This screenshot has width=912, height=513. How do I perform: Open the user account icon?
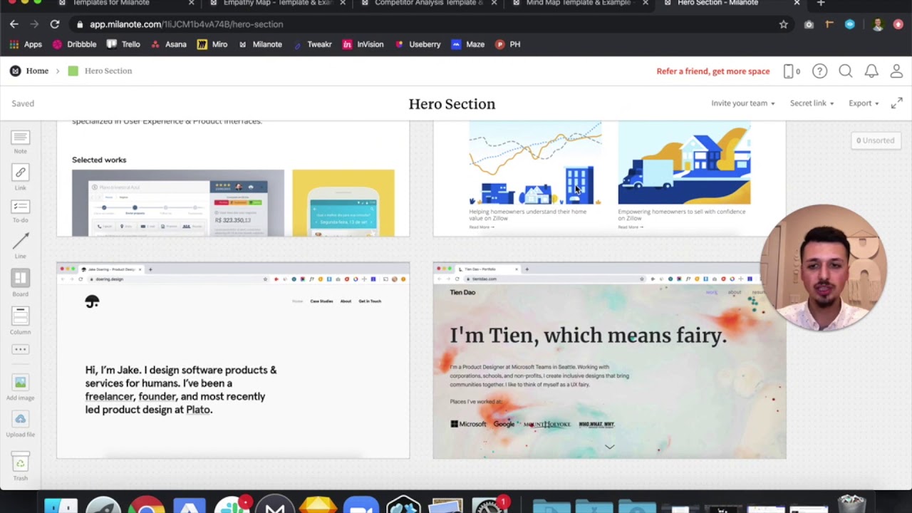pyautogui.click(x=896, y=71)
